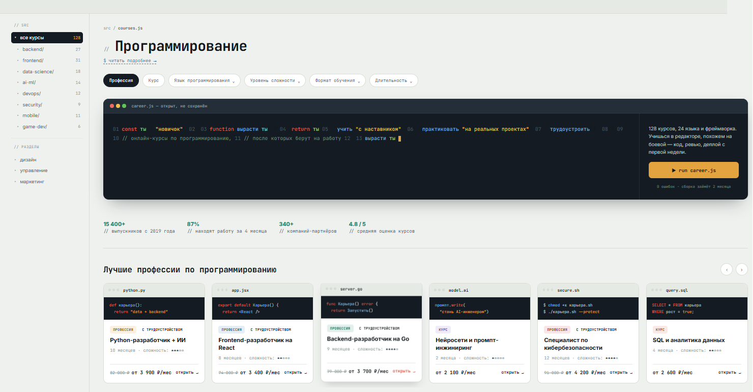Screen dimensions: 753x392
Task: Click 'открыть' on Frontend-разработчик card
Action: coord(296,372)
